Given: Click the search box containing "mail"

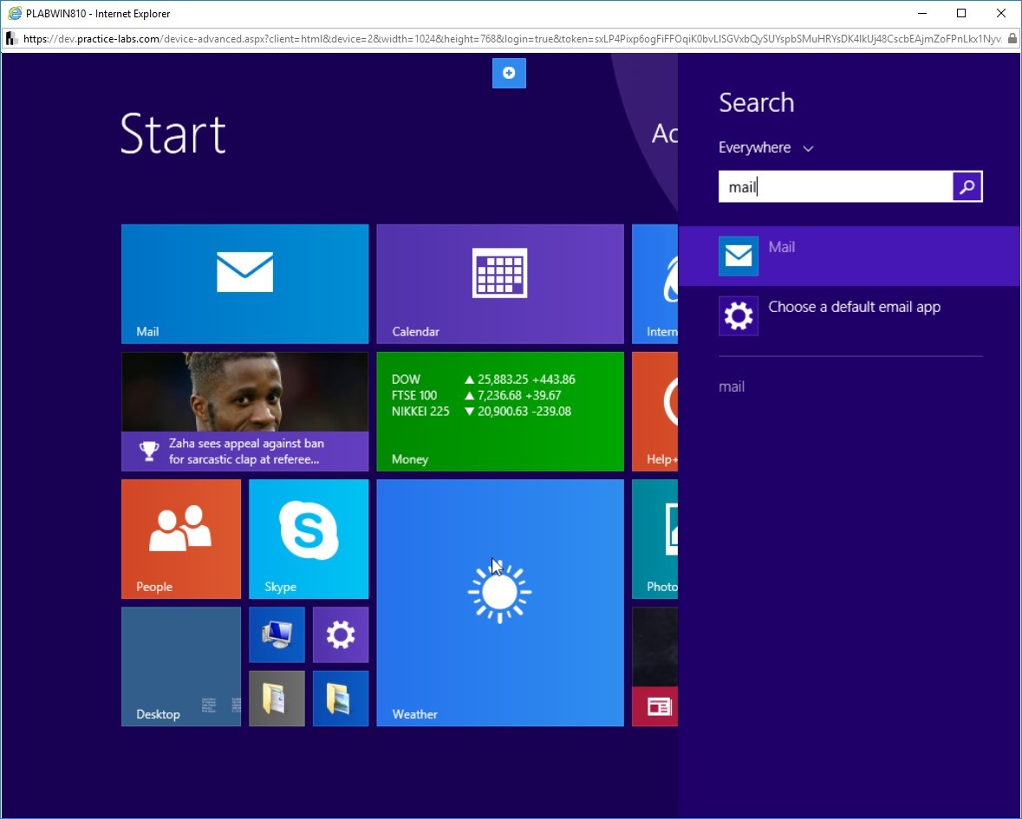Looking at the screenshot, I should coord(835,187).
